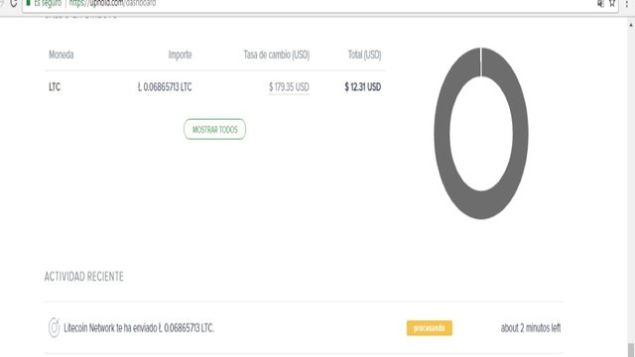Open the translate page icon

600,3
